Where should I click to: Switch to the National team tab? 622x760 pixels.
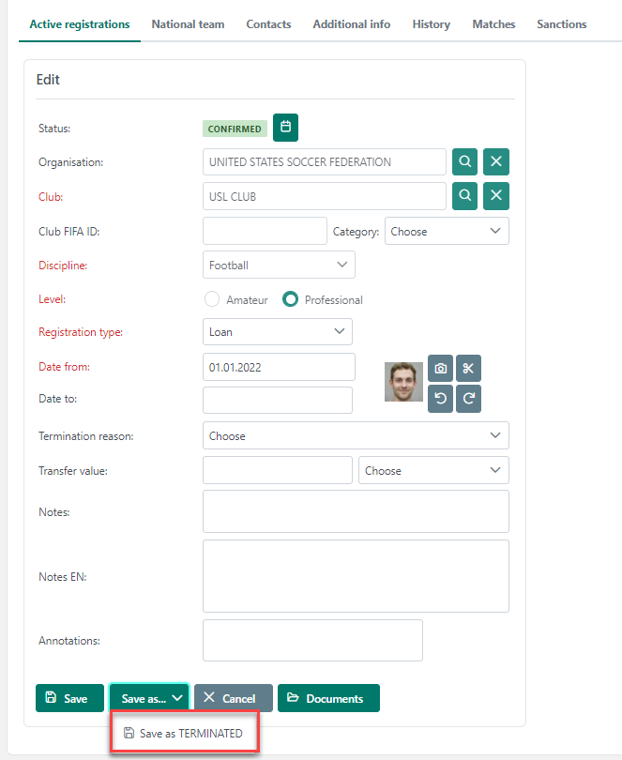tap(188, 24)
